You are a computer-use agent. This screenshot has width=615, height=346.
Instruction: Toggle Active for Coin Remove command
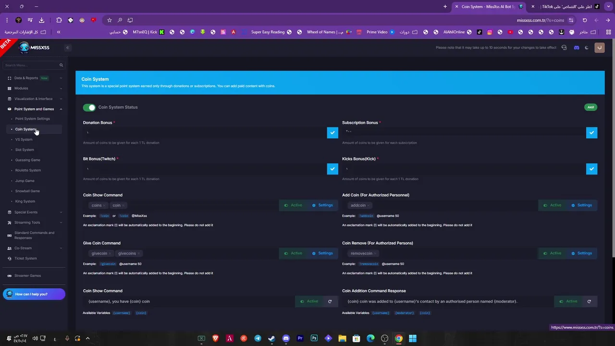[553, 253]
